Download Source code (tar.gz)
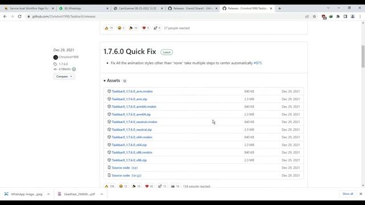The height and width of the screenshot is (205, 365). point(127,175)
